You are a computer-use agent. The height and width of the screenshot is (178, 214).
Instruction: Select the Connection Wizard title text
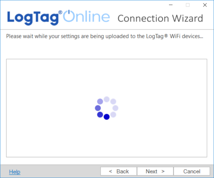[160, 18]
